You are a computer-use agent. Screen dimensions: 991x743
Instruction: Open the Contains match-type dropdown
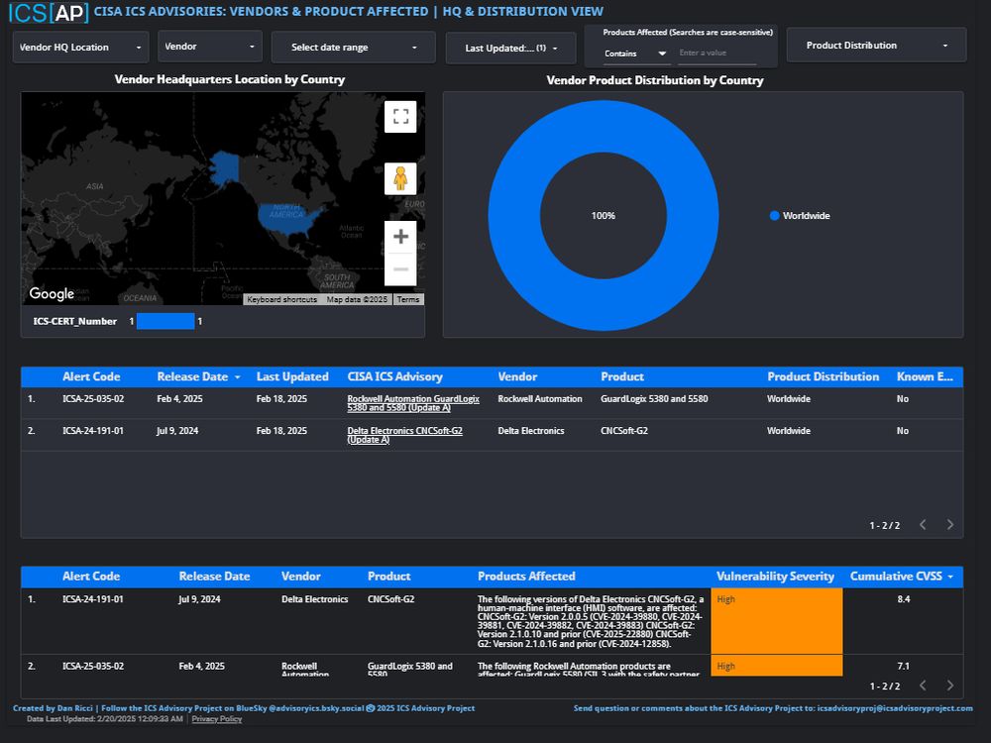(x=635, y=53)
